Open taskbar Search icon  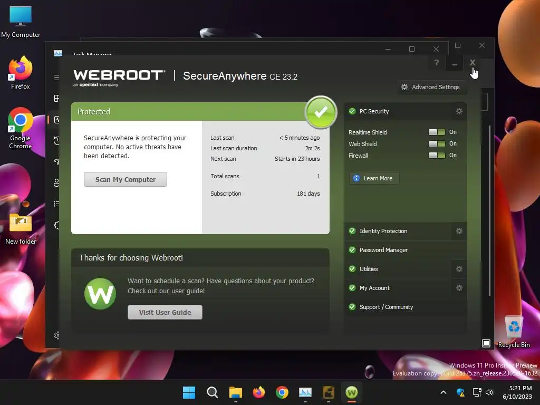coord(212,392)
